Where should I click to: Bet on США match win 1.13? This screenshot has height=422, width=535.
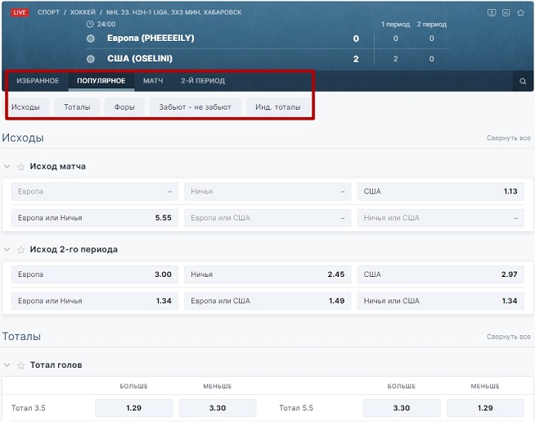pos(440,191)
